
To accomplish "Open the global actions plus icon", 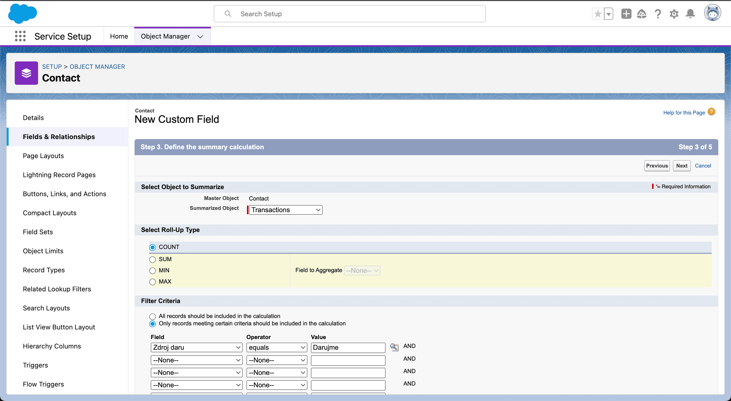I will click(x=626, y=14).
